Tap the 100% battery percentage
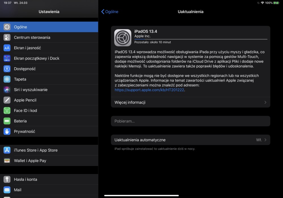 click(x=269, y=3)
